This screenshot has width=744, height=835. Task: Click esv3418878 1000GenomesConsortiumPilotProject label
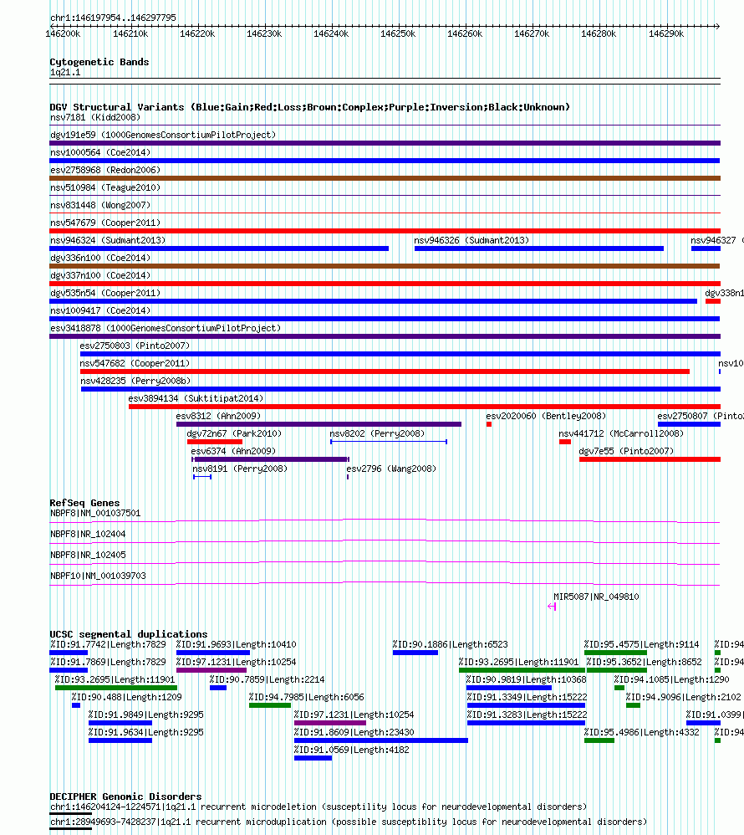point(166,328)
